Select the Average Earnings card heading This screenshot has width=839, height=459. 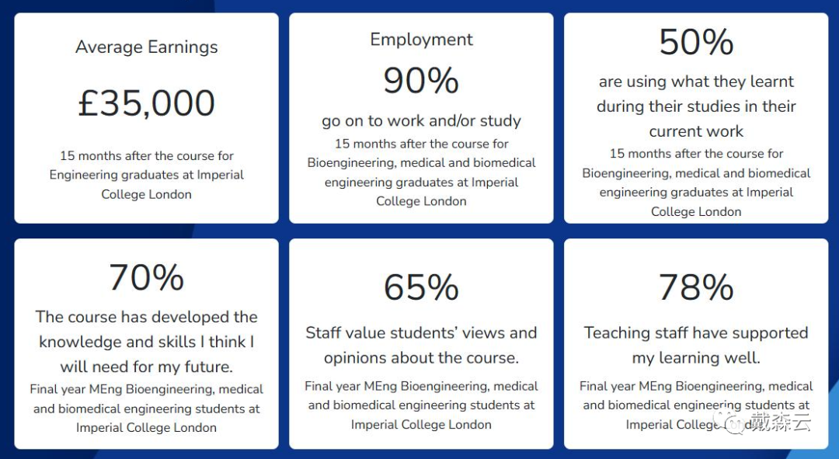coord(147,47)
